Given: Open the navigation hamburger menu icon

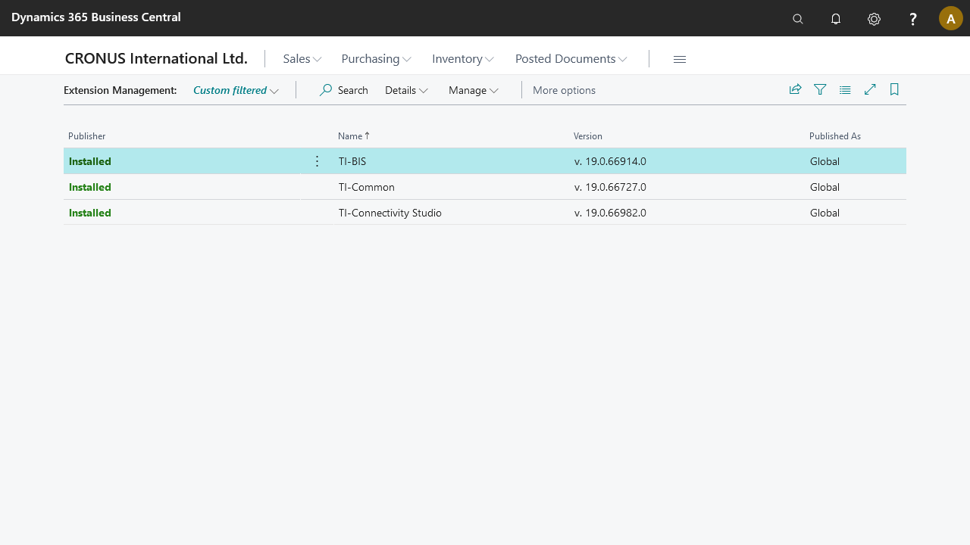Looking at the screenshot, I should pos(680,59).
